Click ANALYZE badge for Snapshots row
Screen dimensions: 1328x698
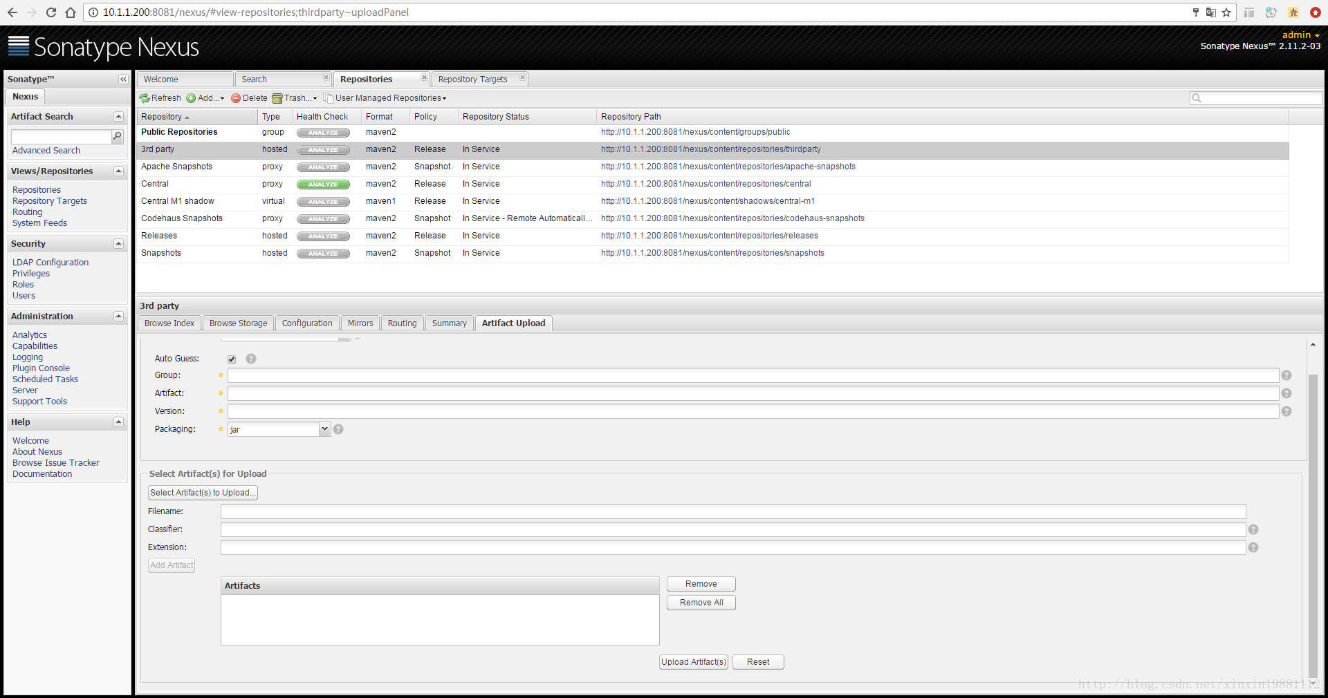(323, 254)
